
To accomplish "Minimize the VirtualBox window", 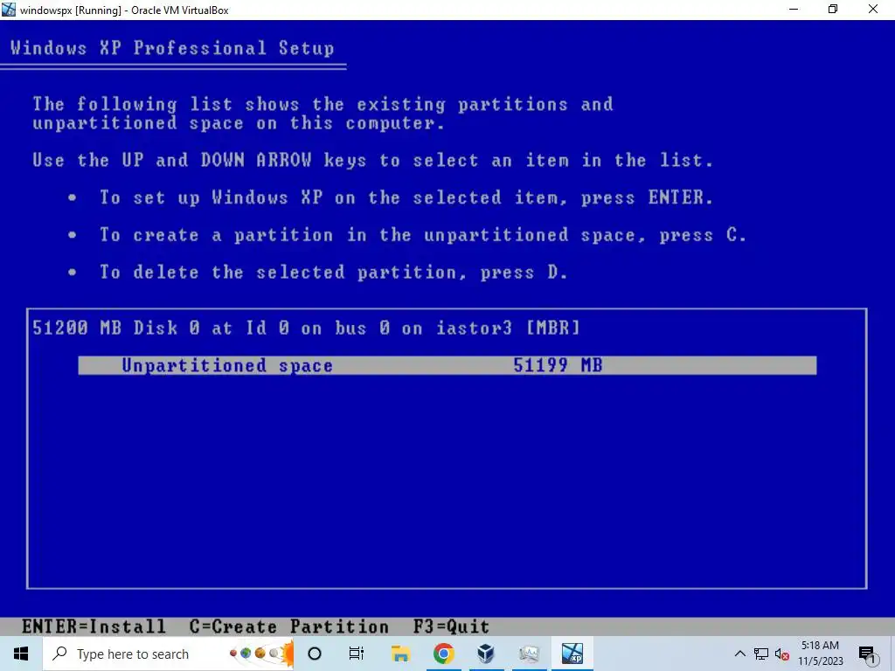I will 794,9.
